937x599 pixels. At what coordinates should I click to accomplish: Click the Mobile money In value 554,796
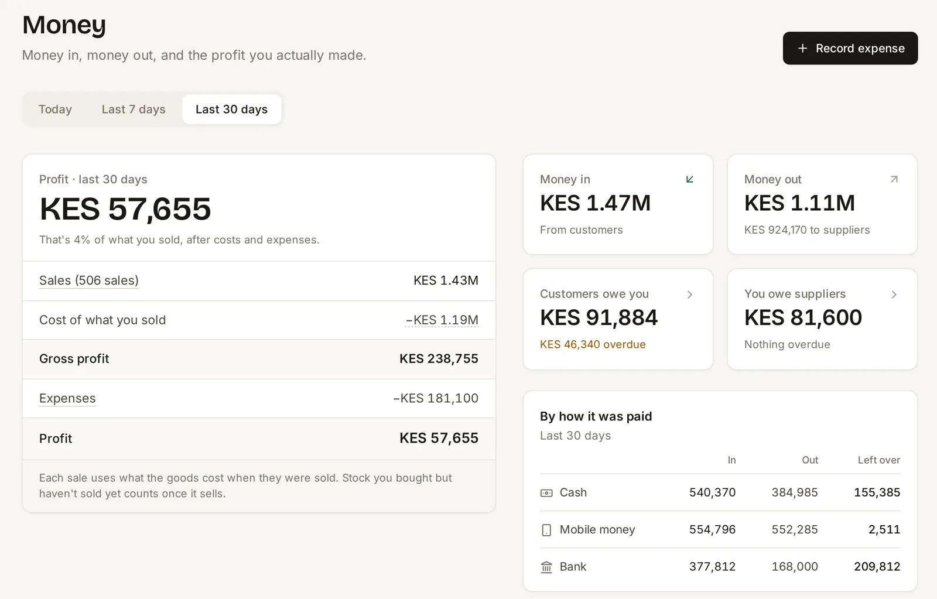pos(713,529)
